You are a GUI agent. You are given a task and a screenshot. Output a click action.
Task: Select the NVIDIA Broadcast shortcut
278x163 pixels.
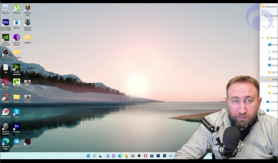pos(17,69)
